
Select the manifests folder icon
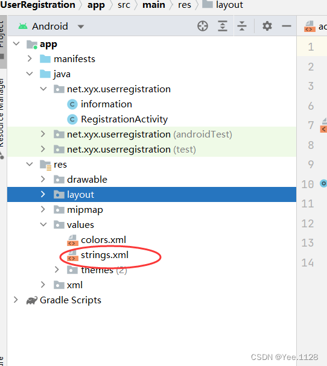(45, 58)
